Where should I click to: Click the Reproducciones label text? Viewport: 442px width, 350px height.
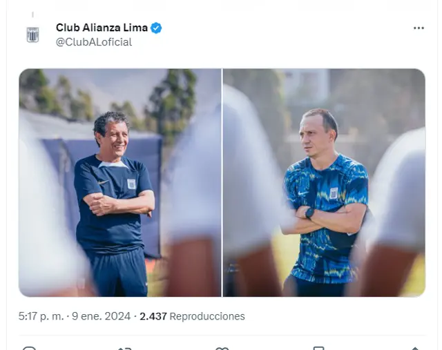[207, 316]
